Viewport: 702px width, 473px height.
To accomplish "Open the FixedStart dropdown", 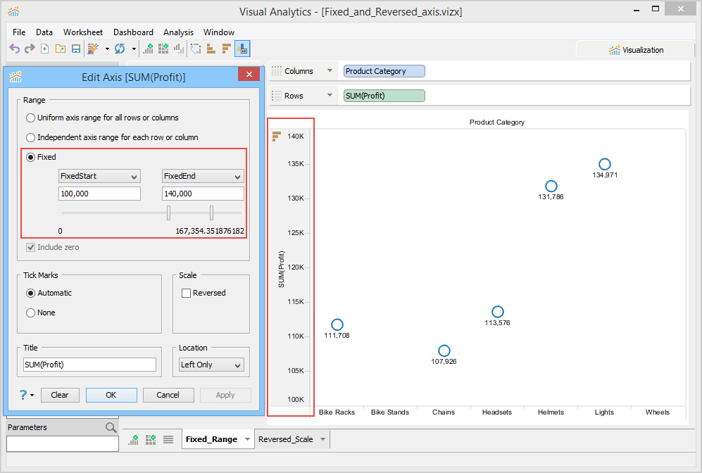I will click(99, 176).
